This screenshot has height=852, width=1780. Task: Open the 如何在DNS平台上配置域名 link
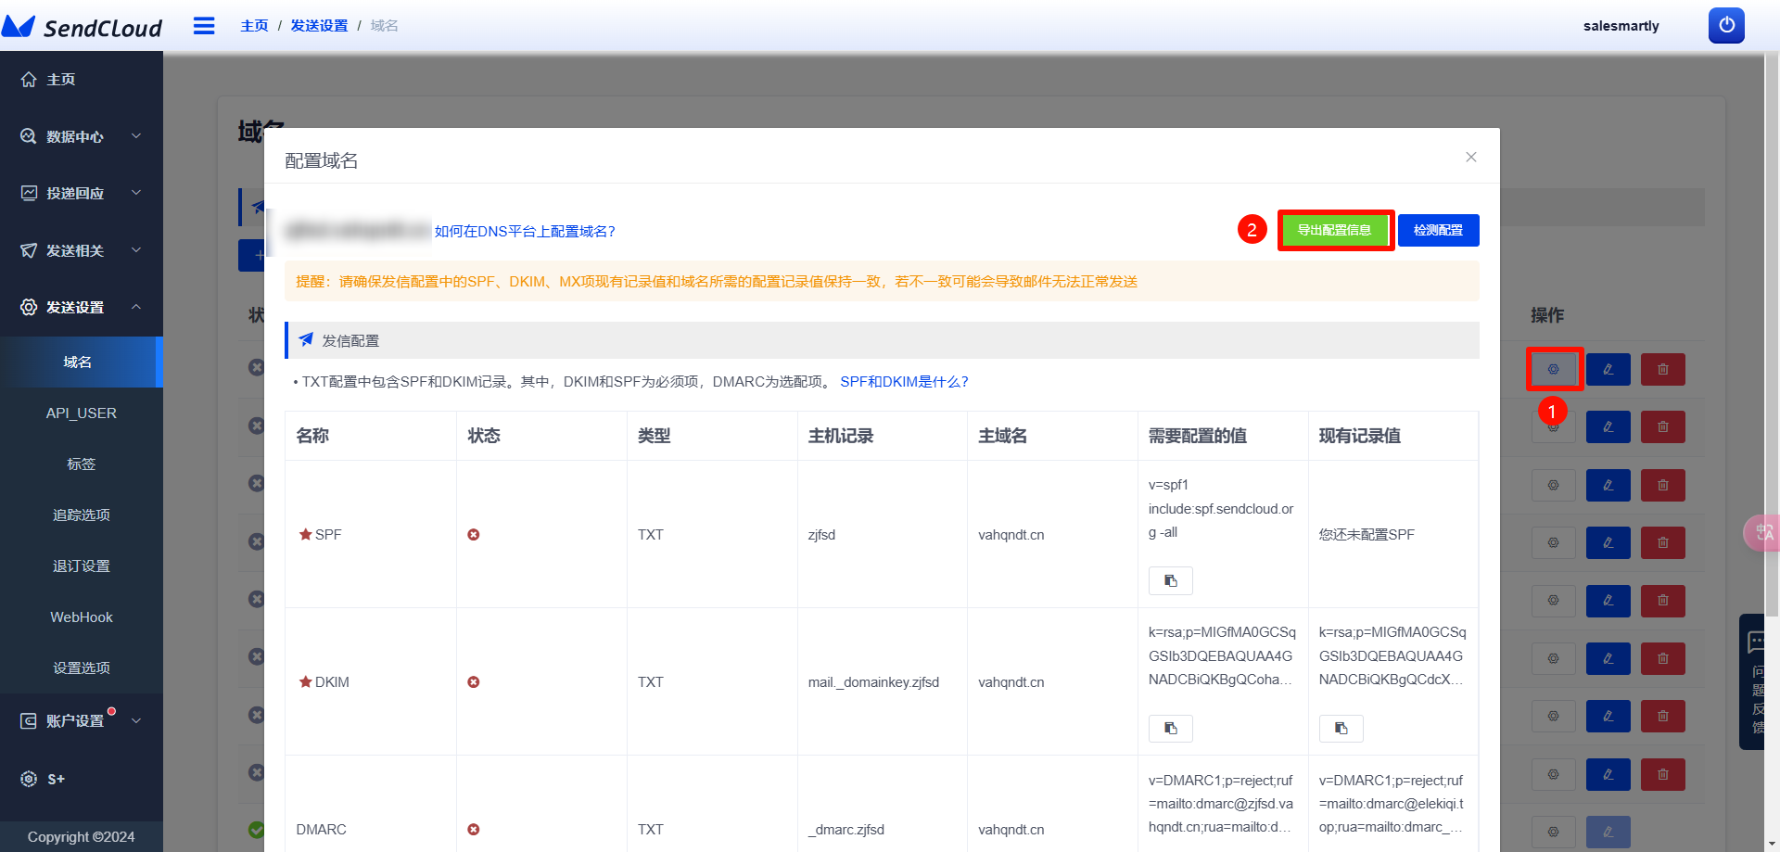525,231
